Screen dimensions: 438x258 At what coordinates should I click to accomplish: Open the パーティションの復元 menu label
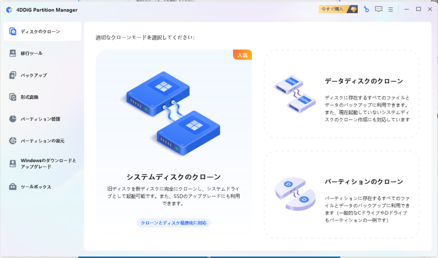[x=42, y=141]
